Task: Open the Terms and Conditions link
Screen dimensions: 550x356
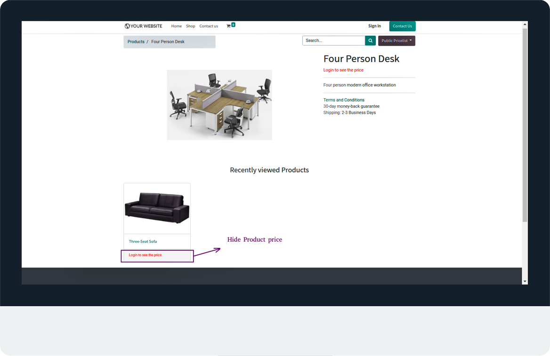Action: (344, 100)
